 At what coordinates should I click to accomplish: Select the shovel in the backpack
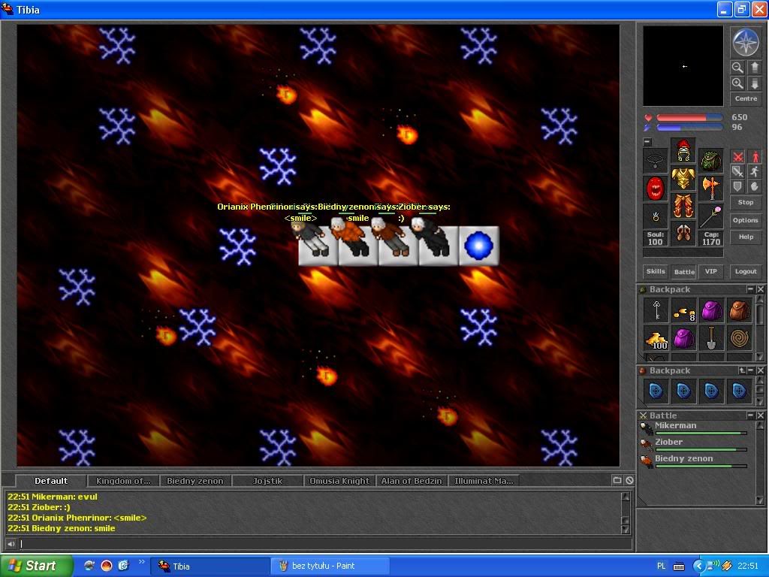[712, 339]
